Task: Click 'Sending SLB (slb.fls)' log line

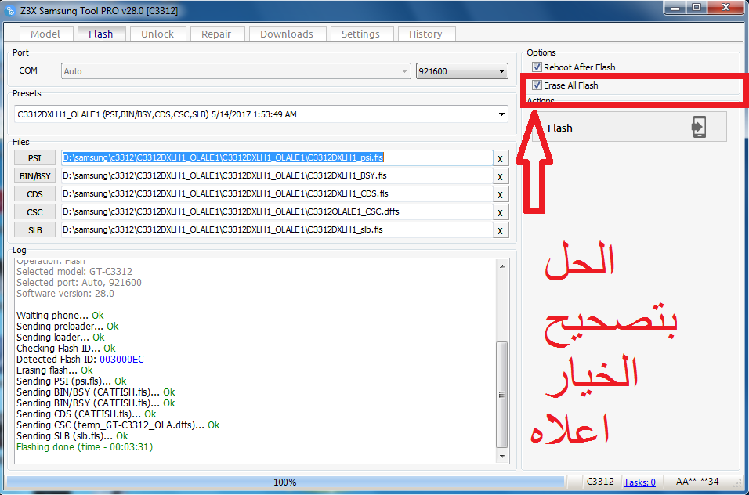Action: [72, 435]
